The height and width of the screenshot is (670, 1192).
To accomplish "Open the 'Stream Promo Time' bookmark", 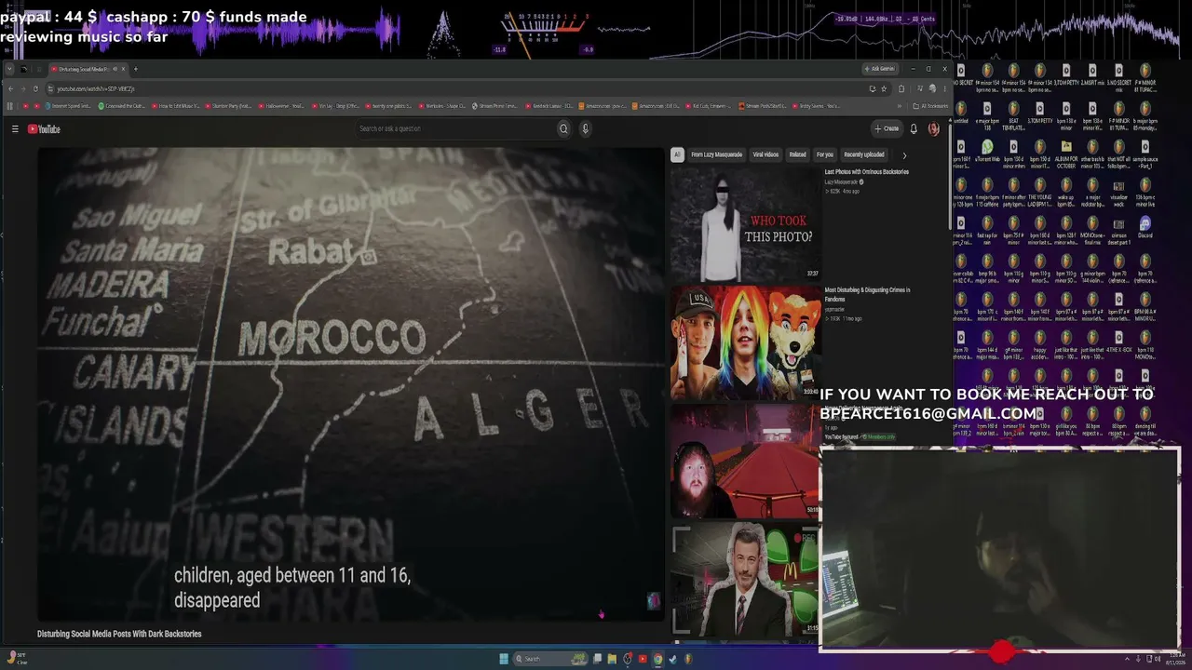I will (494, 106).
